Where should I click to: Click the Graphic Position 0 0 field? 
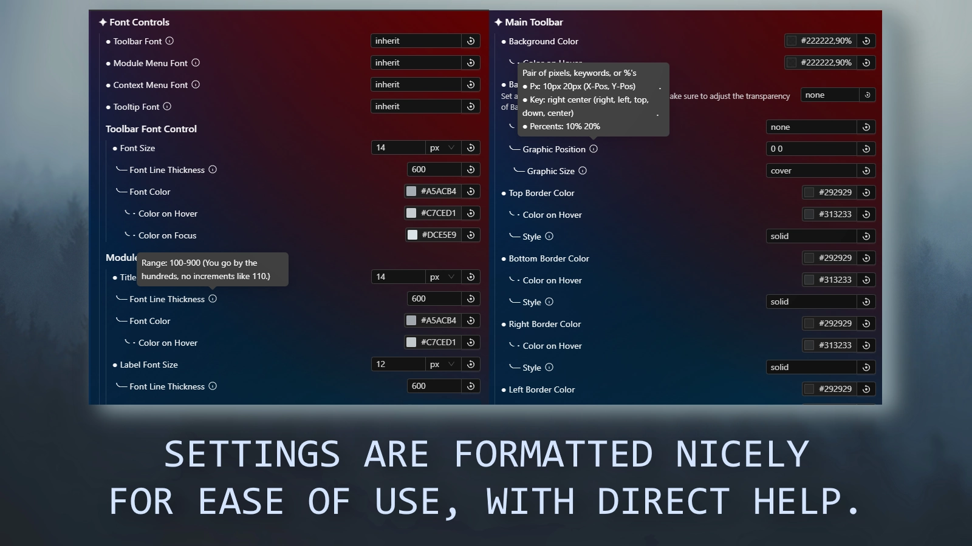pos(812,149)
